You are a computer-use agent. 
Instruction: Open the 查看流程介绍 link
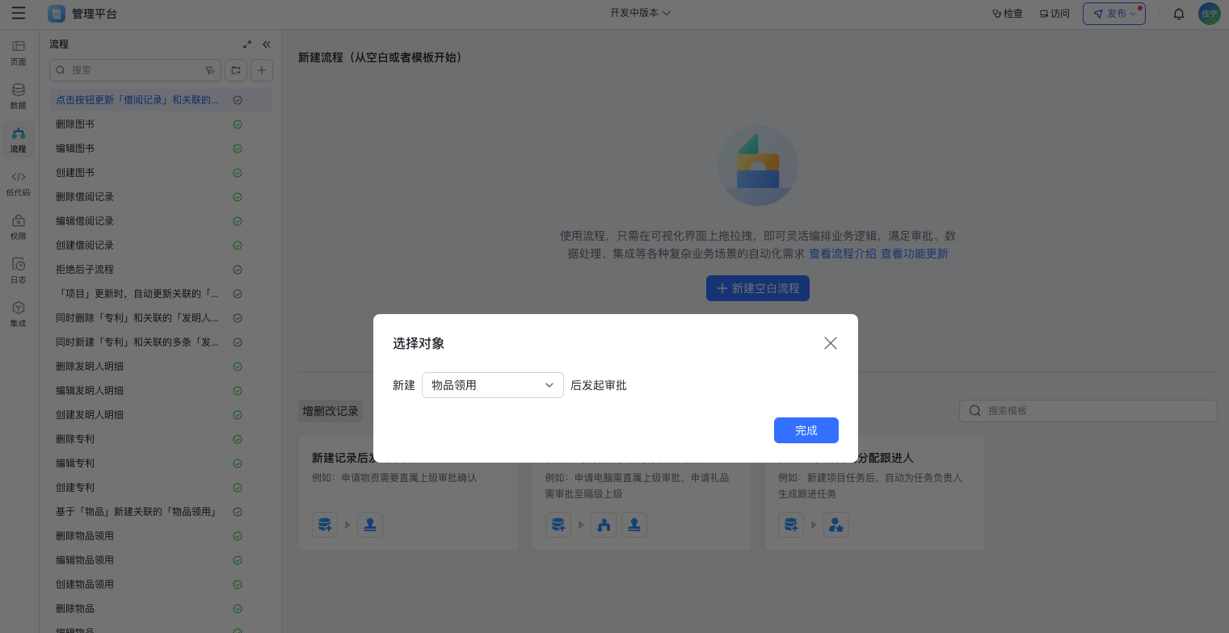click(x=843, y=254)
